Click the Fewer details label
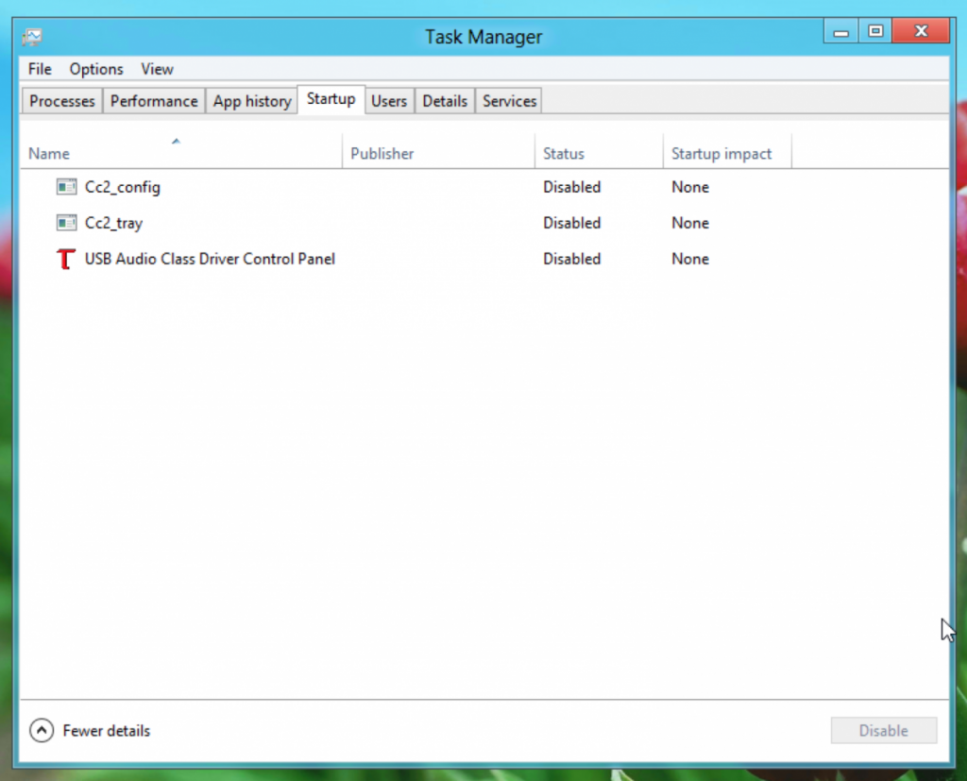Screen dimensions: 967x781 [x=106, y=731]
